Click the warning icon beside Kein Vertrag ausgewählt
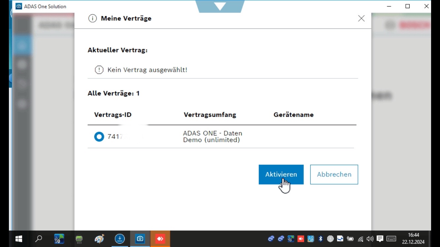 click(99, 70)
